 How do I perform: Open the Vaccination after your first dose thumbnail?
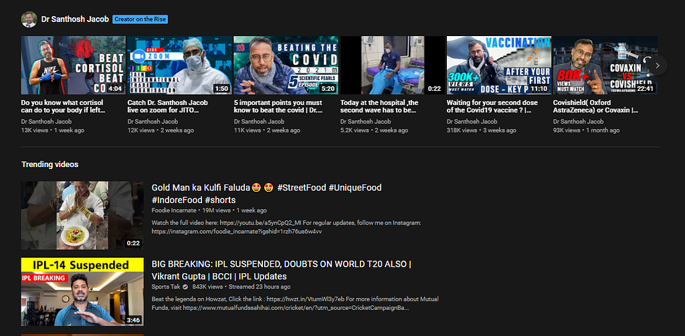point(499,65)
